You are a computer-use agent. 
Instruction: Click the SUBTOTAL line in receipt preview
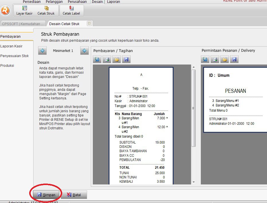pos(142,142)
